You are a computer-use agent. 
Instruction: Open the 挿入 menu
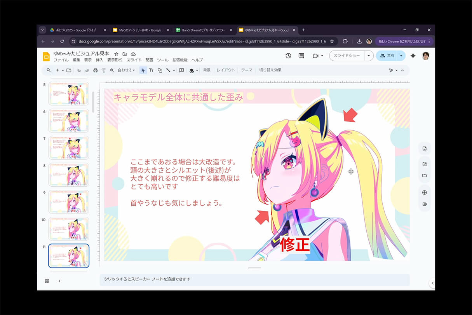(x=99, y=60)
